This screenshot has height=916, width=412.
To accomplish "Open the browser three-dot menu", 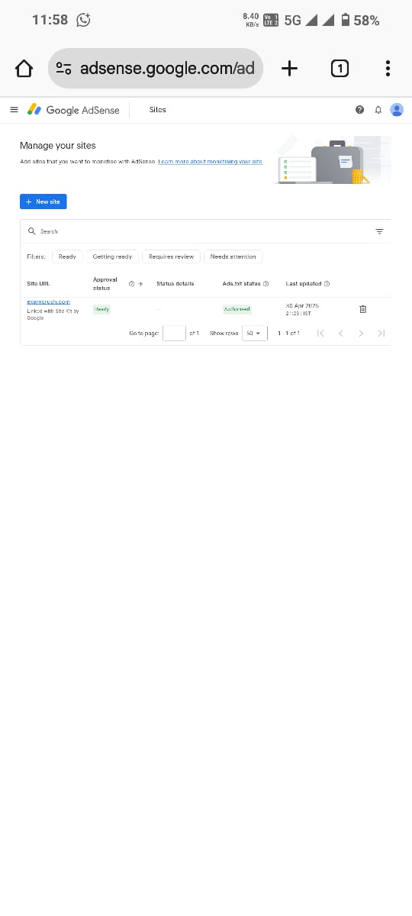I will click(388, 69).
